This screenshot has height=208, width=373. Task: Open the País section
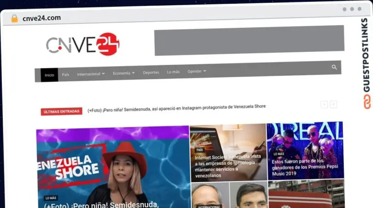(x=66, y=75)
